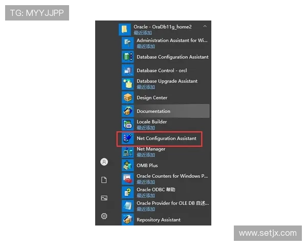Choose Oracle Counters for Windows P... text
This screenshot has width=307, height=246.
click(x=172, y=176)
